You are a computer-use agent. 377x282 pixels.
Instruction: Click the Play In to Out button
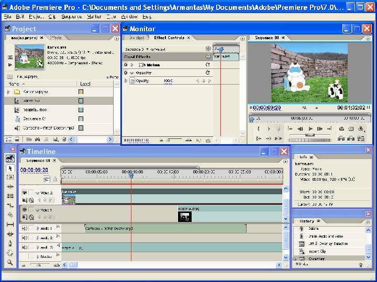[x=279, y=138]
